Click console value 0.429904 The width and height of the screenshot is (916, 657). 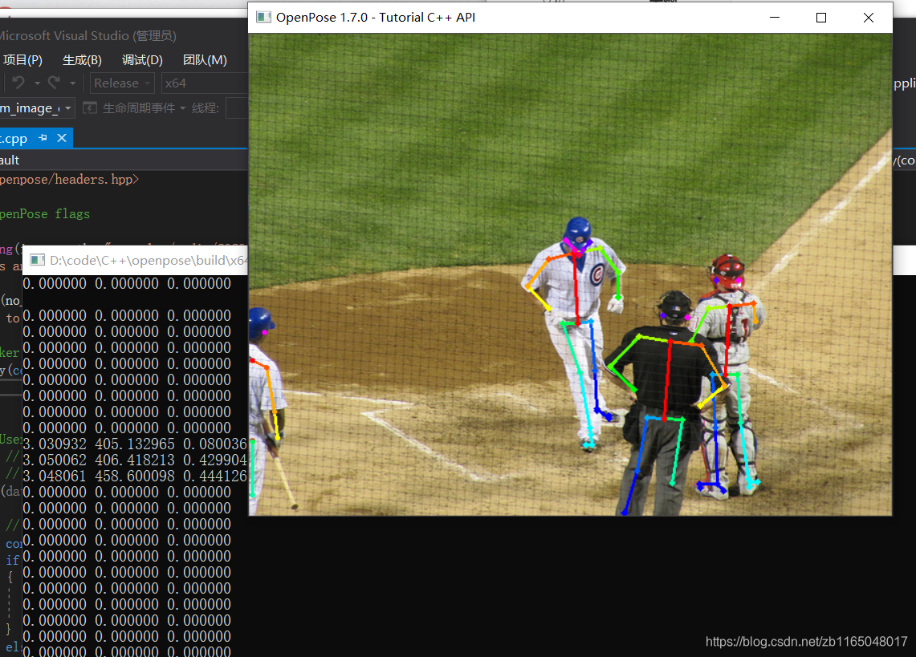[x=215, y=460]
